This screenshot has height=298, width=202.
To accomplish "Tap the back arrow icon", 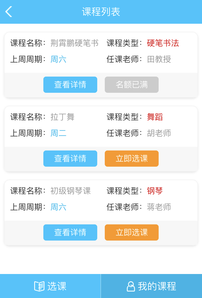I will pos(9,12).
